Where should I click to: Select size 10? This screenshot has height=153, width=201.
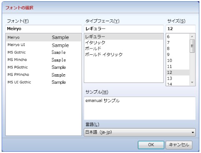tap(178, 61)
